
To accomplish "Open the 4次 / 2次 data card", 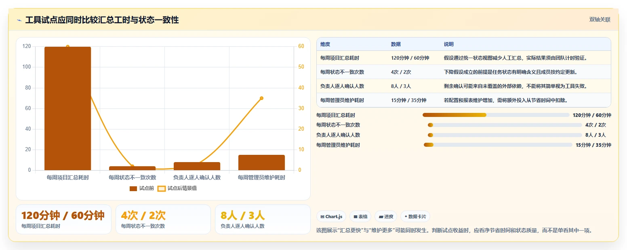I will coord(163,219).
